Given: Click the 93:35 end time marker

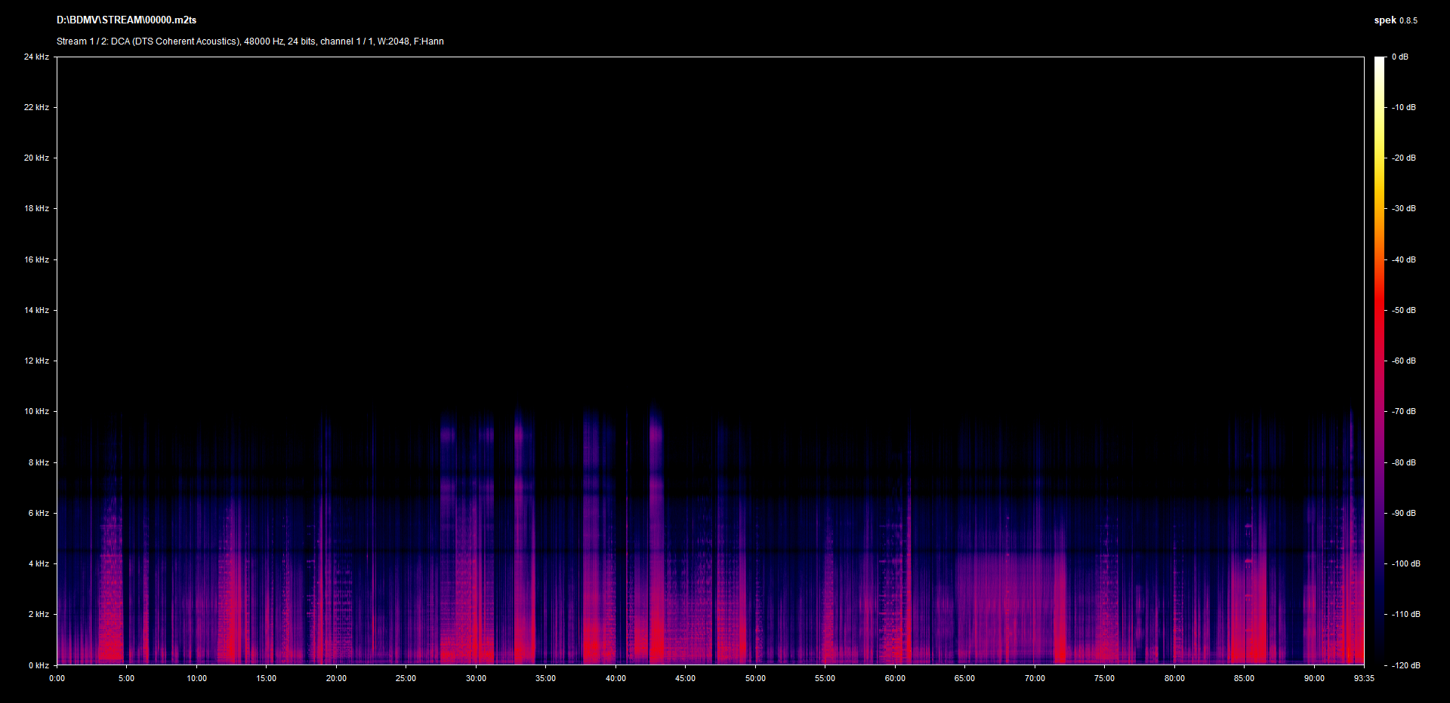Looking at the screenshot, I should click(x=1364, y=678).
